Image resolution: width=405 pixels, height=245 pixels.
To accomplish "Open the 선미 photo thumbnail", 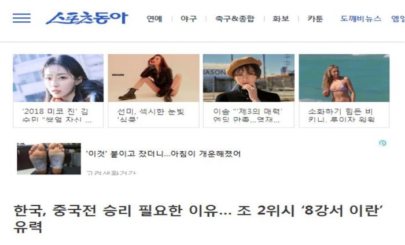I will coord(154,78).
